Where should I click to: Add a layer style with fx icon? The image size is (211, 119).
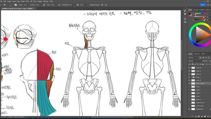196,116
